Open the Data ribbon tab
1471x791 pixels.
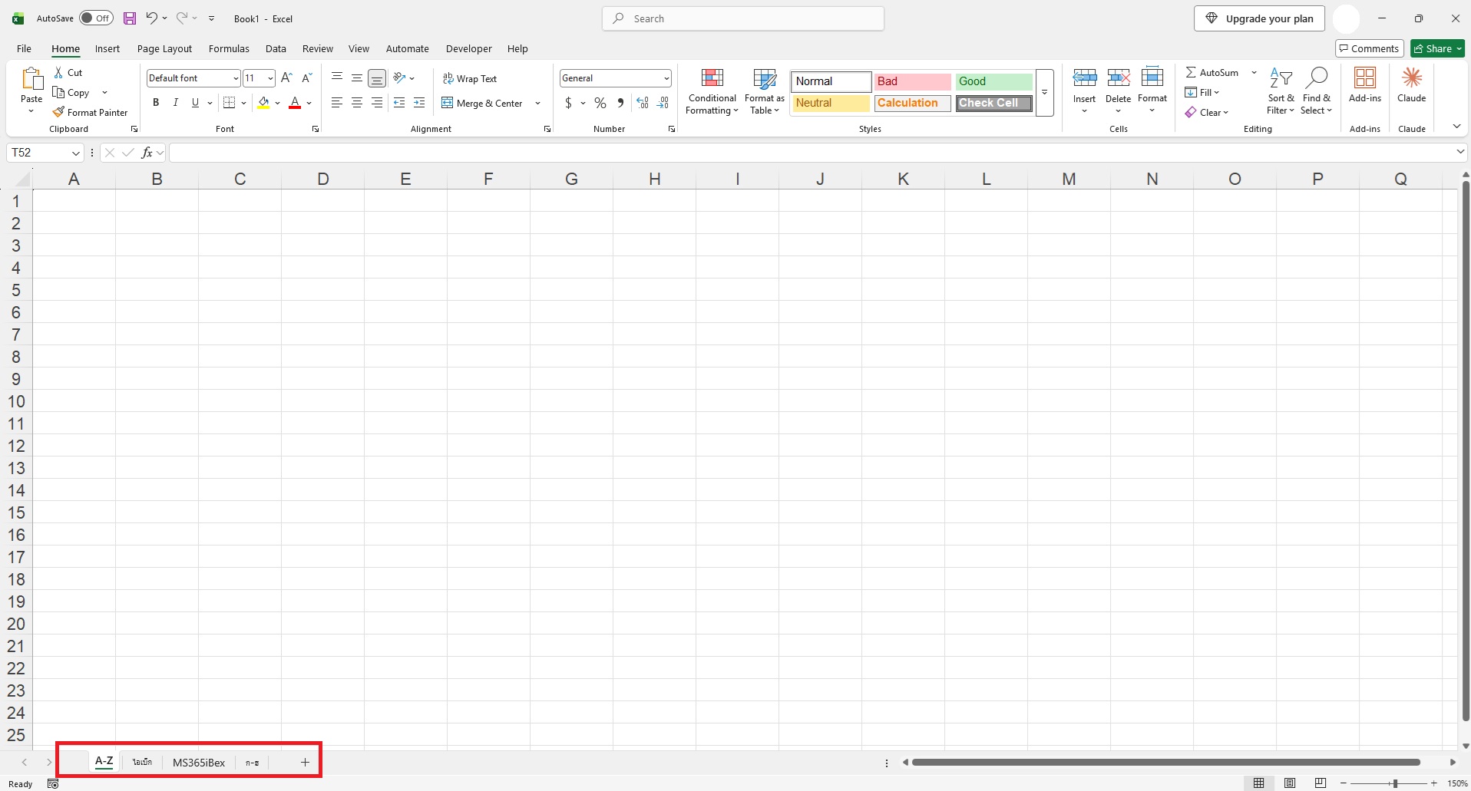point(276,48)
